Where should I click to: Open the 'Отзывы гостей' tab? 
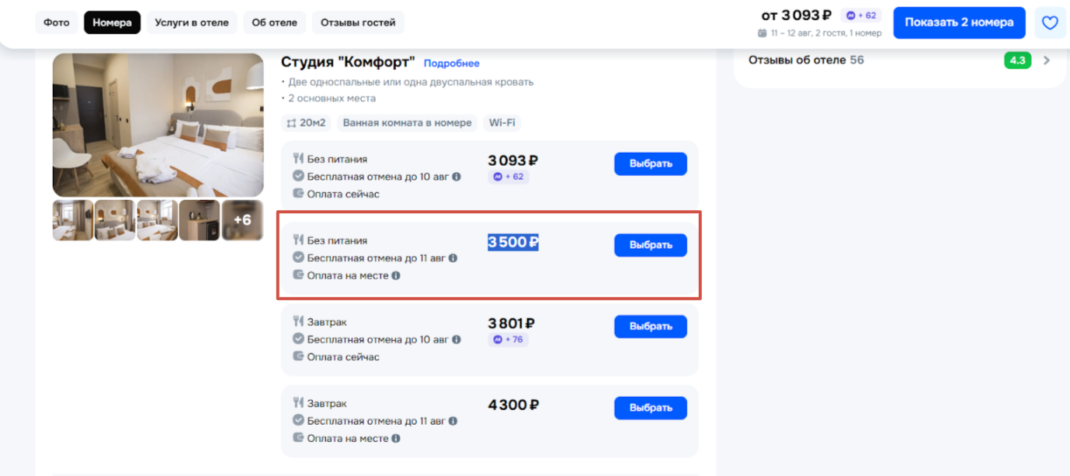(x=358, y=22)
